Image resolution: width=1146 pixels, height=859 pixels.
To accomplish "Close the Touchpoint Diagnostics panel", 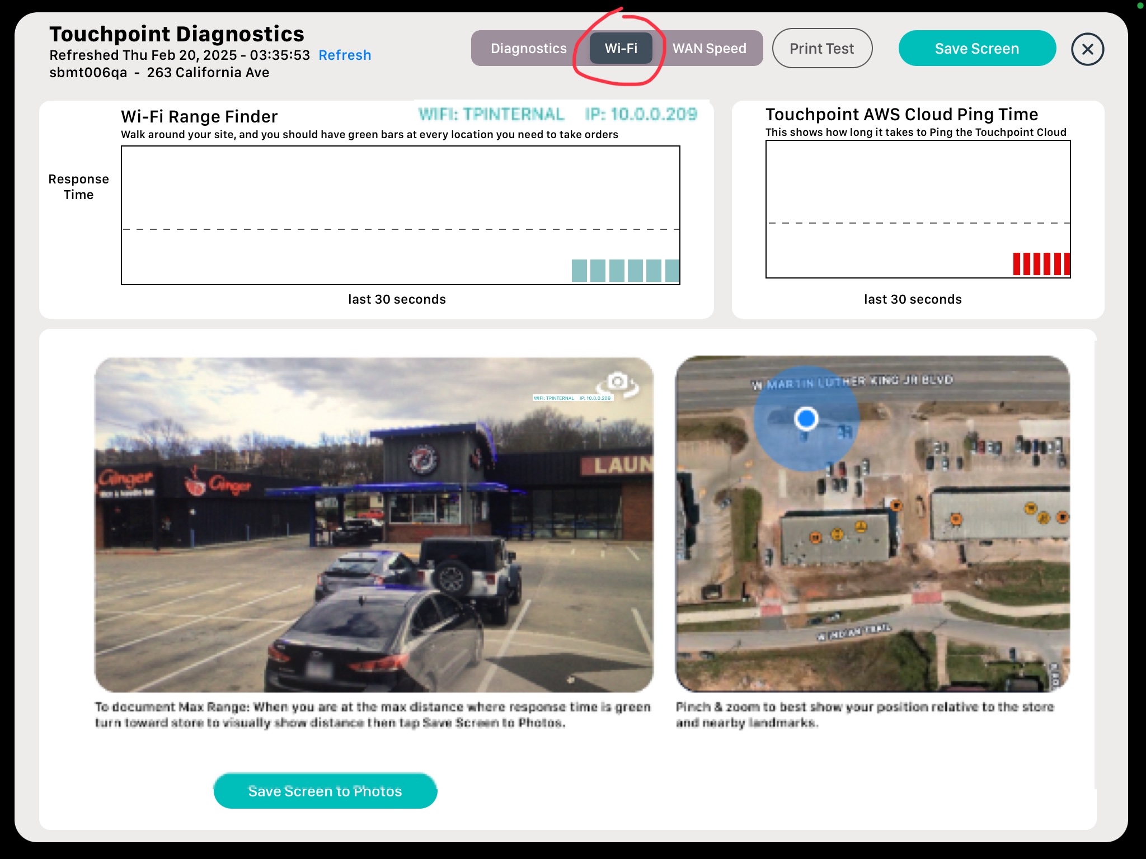I will click(1087, 49).
